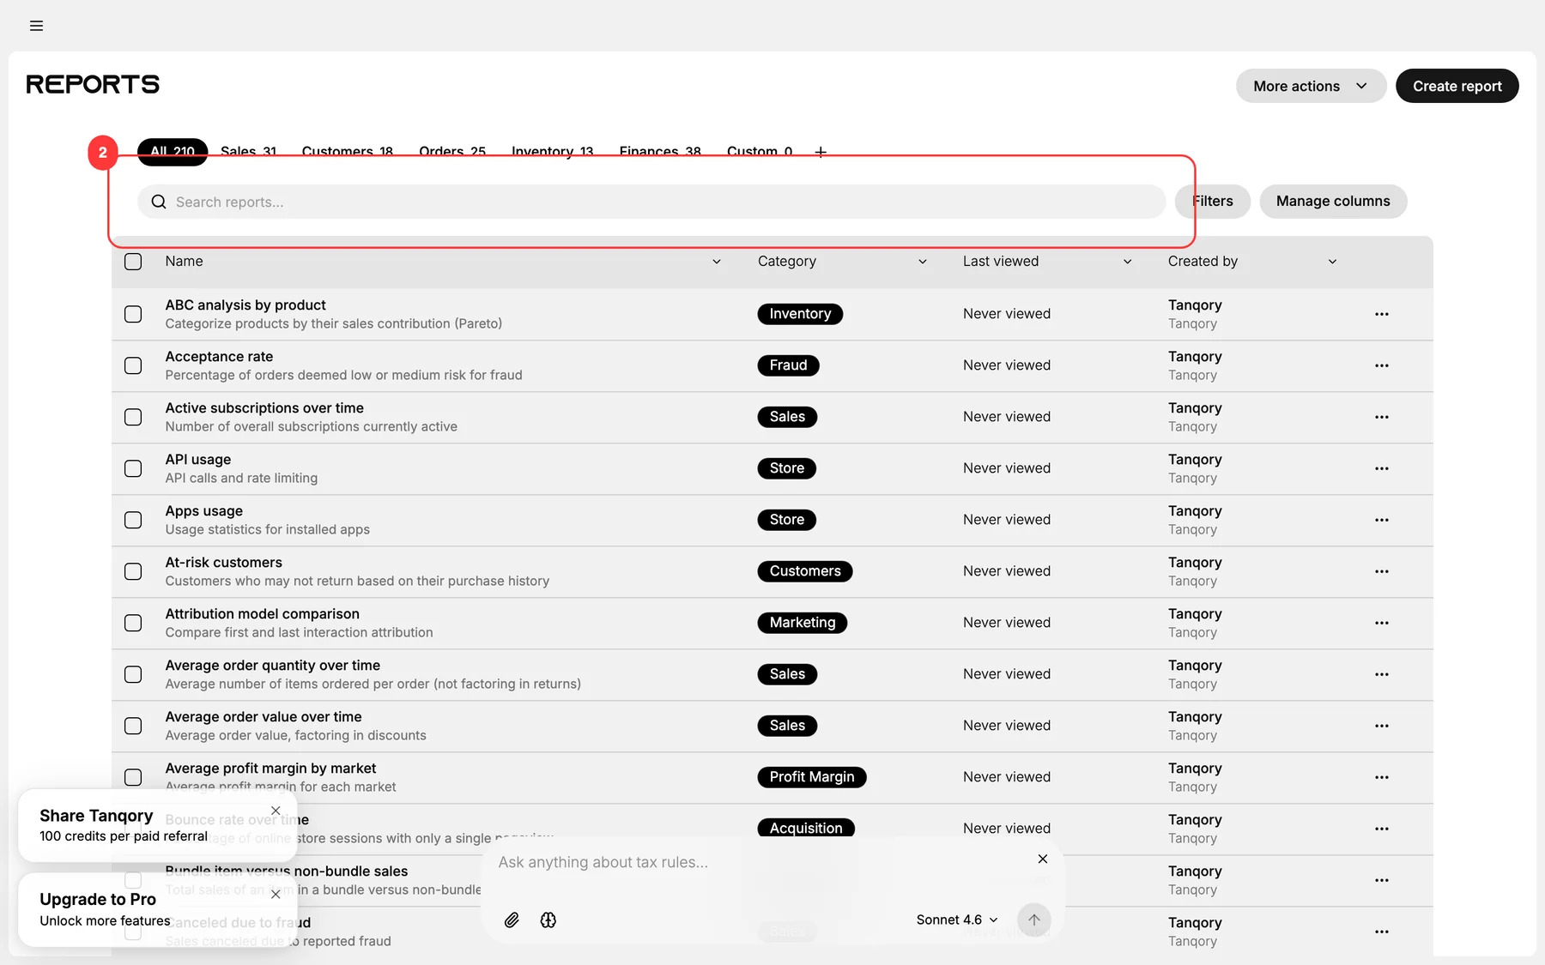Open row options for API usage

1381,468
